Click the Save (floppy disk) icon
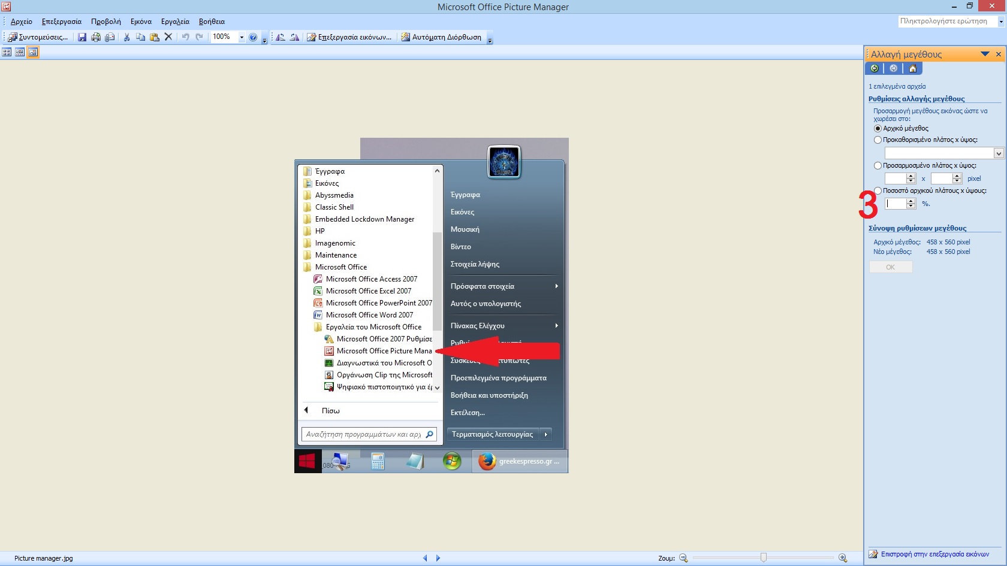This screenshot has height=566, width=1007. click(82, 37)
